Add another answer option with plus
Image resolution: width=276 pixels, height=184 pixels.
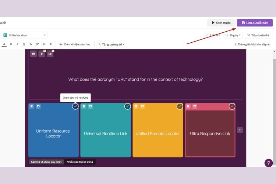[240, 130]
